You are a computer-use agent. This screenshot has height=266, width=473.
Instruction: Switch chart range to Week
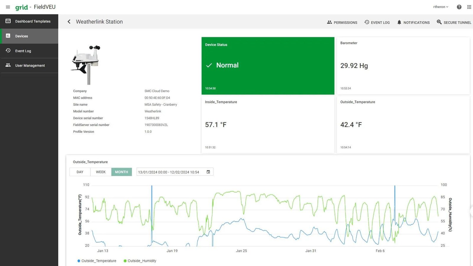101,172
